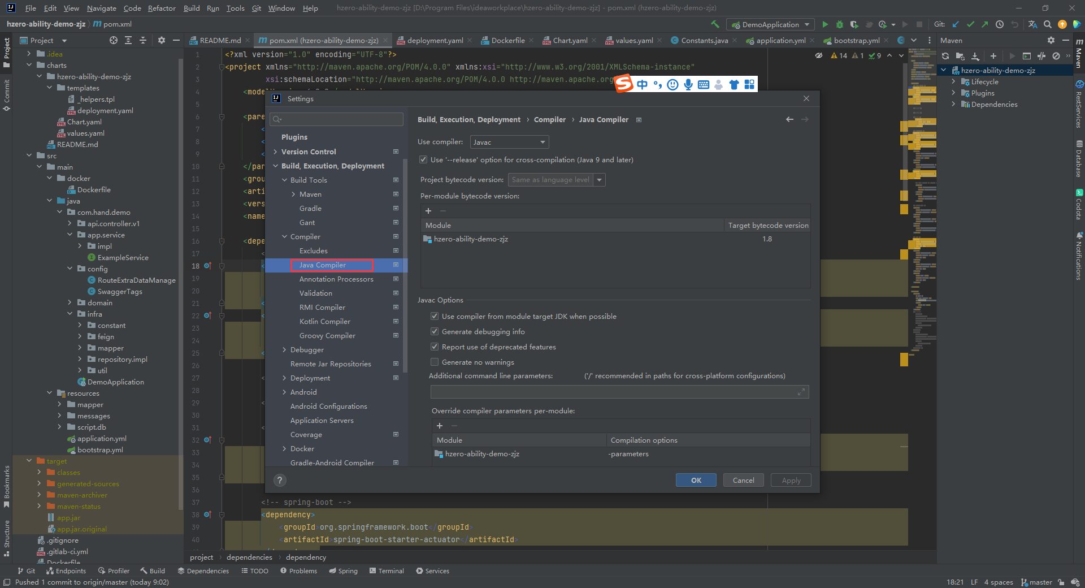Open the 'Use compiler' Javac dropdown
The width and height of the screenshot is (1085, 588).
coord(509,142)
